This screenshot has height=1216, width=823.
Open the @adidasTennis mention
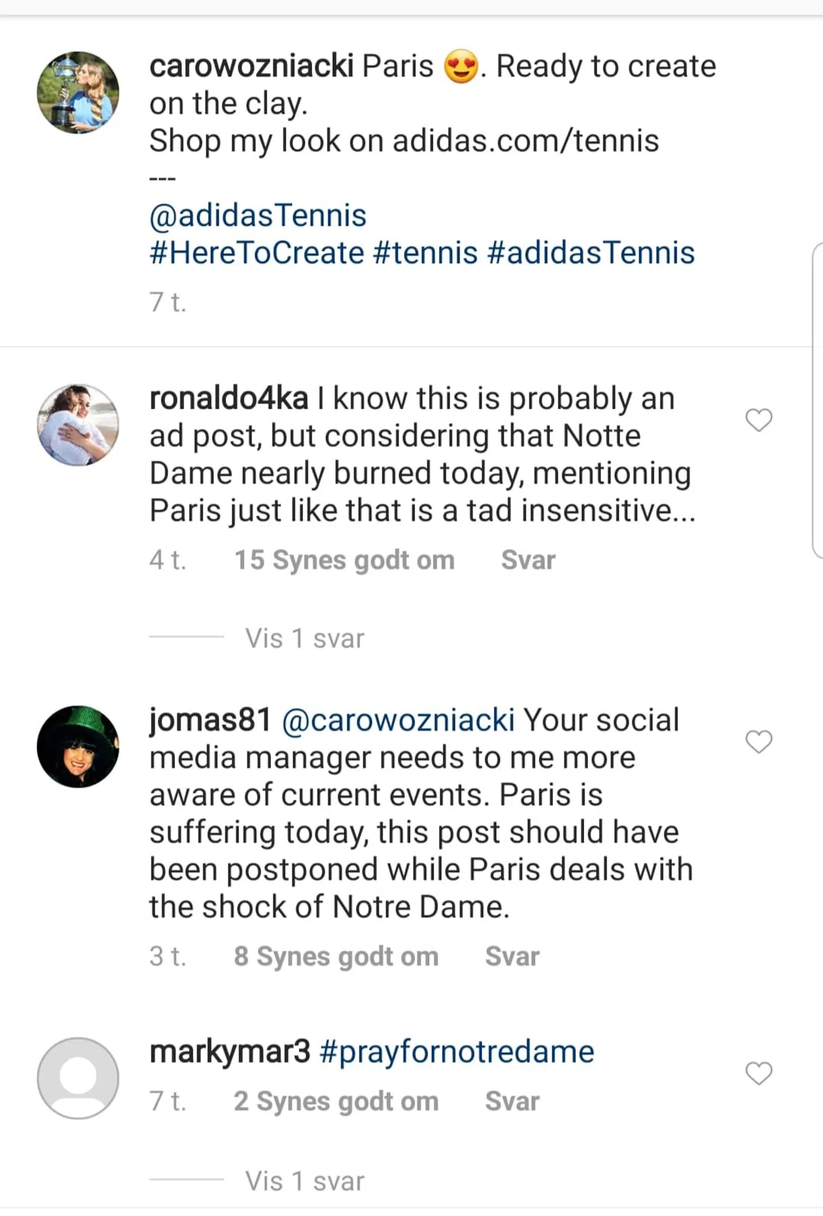click(x=258, y=216)
